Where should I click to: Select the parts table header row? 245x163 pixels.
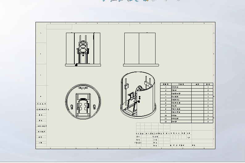pos(187,84)
